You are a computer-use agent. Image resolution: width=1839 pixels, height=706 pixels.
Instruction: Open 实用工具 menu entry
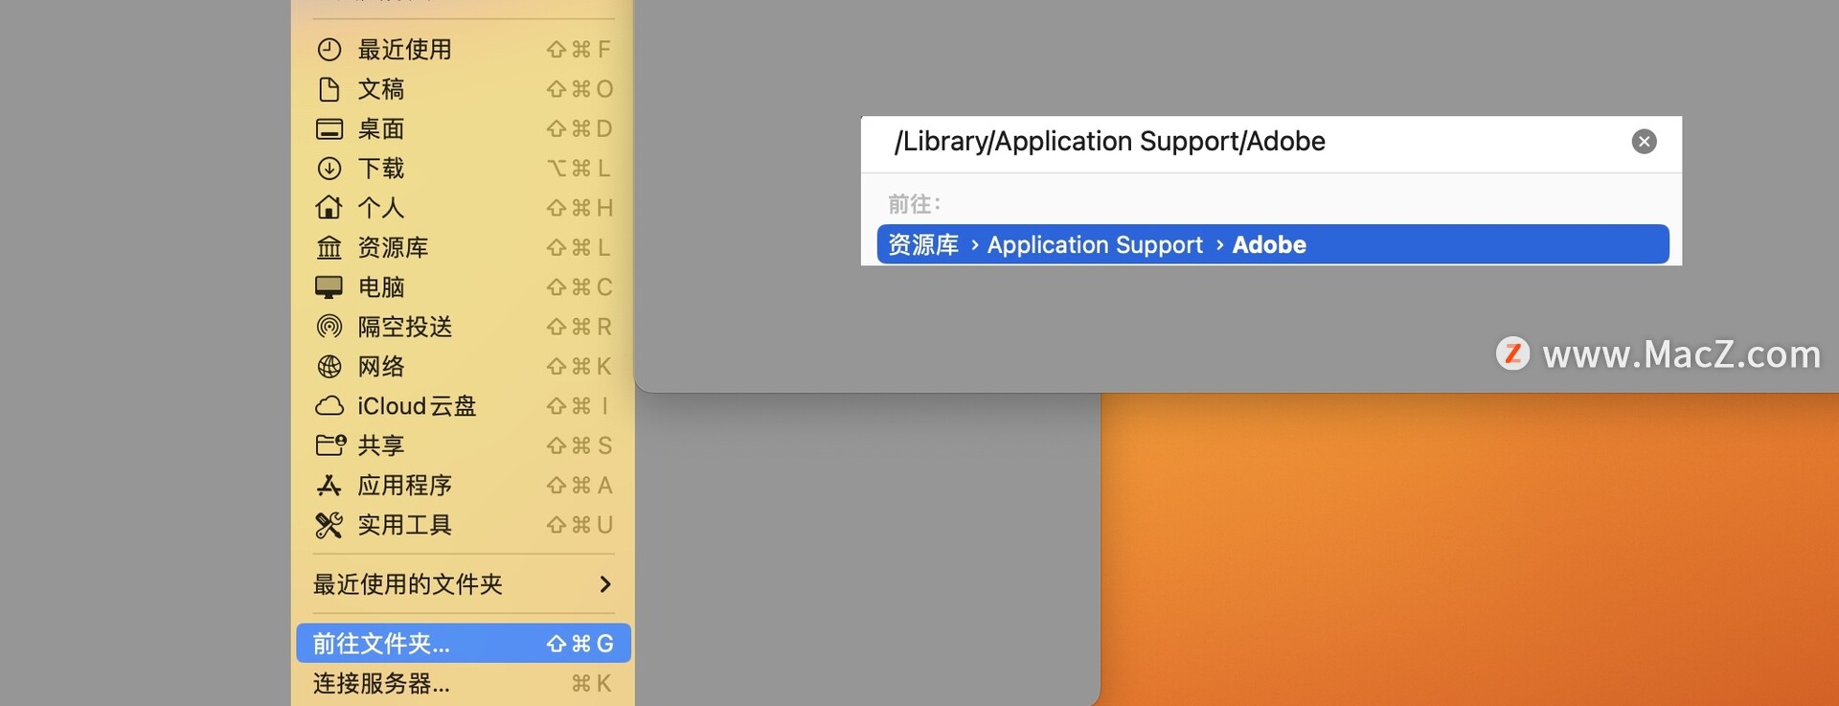click(464, 525)
